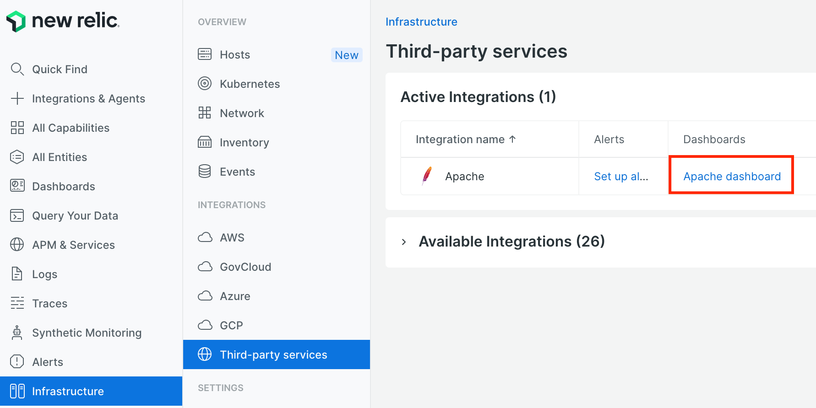Click the New Relic logo
Viewport: 816px width, 408px height.
pos(63,21)
